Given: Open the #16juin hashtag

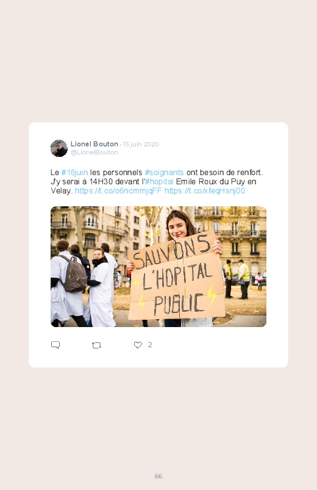Looking at the screenshot, I should pyautogui.click(x=74, y=173).
